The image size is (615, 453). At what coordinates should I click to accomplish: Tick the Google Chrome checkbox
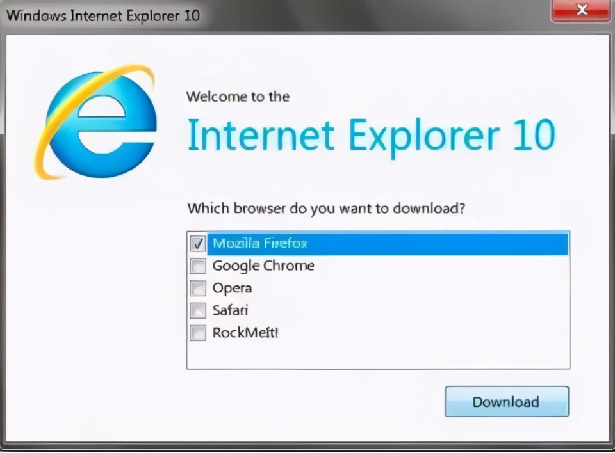[x=198, y=266]
